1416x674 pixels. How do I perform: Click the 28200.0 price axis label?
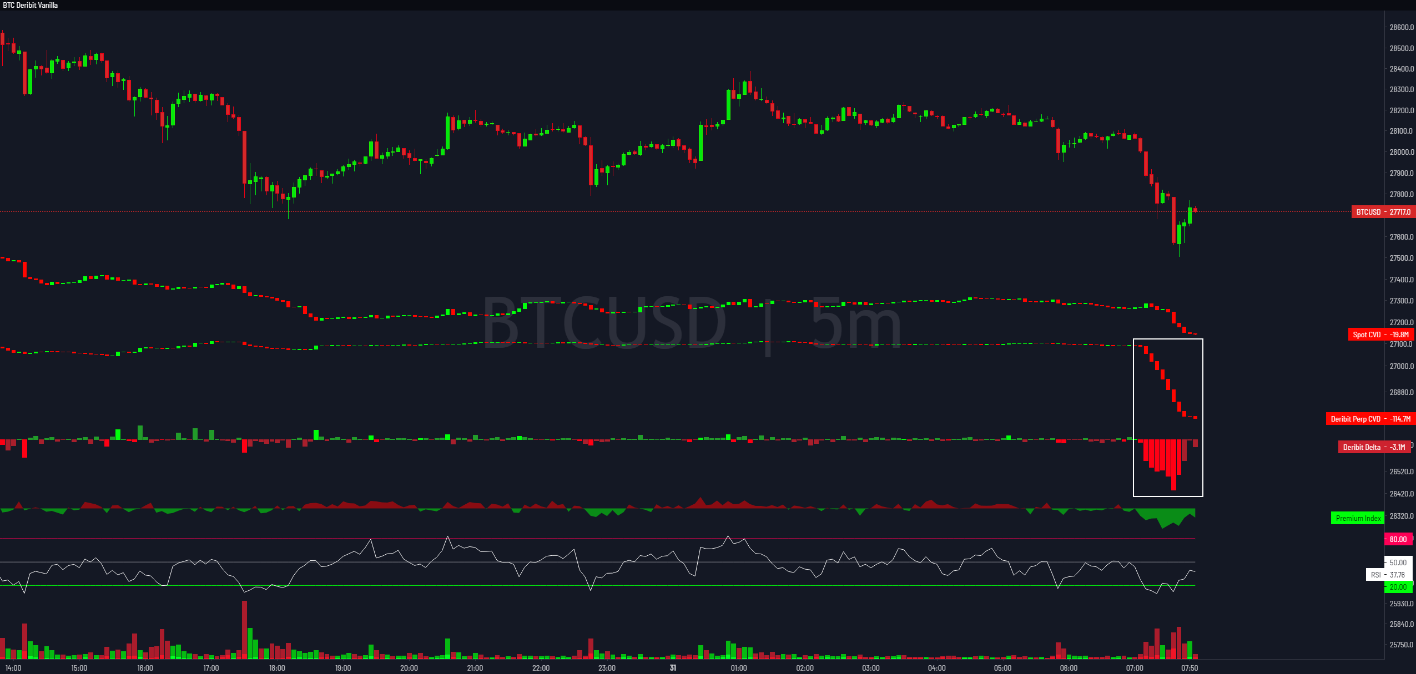1402,110
